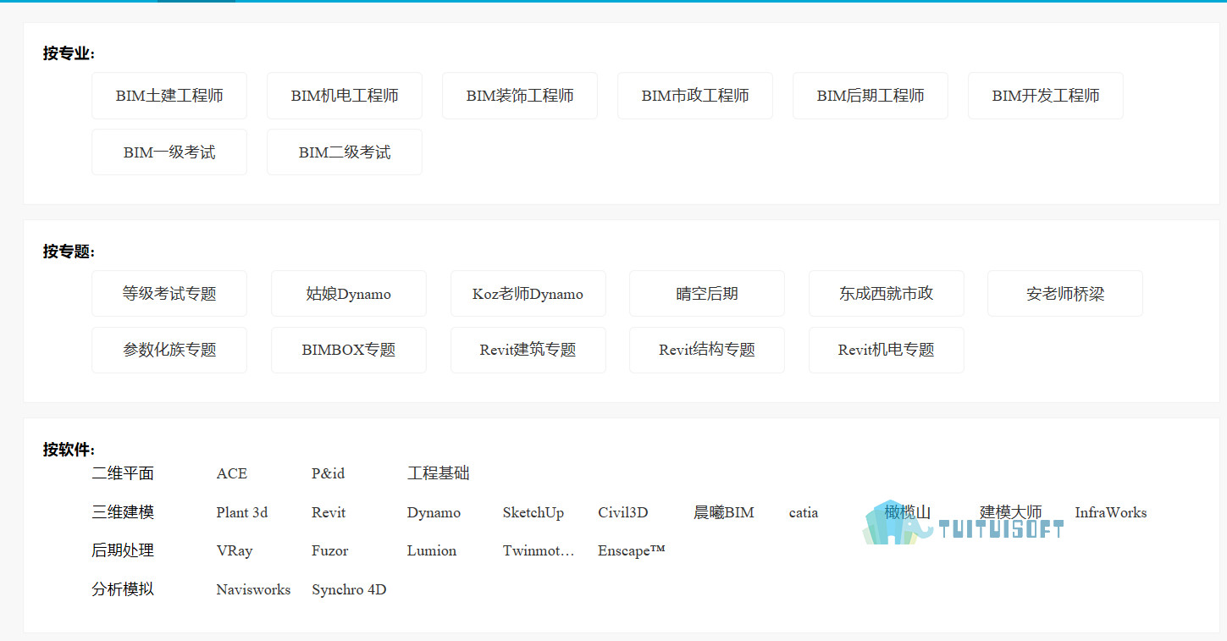1227x641 pixels.
Task: Select Fuzor software link
Action: 330,550
